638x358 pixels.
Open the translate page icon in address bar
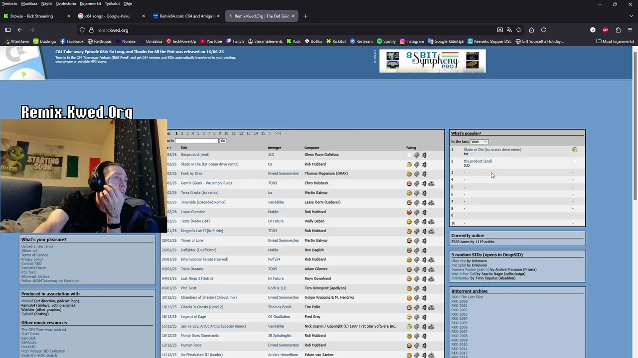(x=509, y=30)
